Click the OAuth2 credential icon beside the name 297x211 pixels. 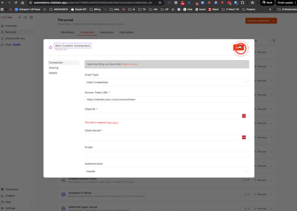click(50, 47)
